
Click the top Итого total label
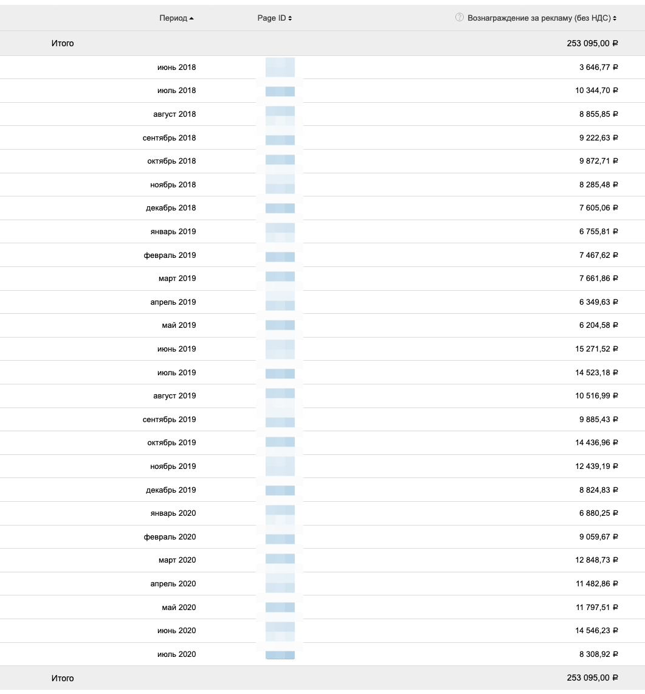pyautogui.click(x=63, y=43)
